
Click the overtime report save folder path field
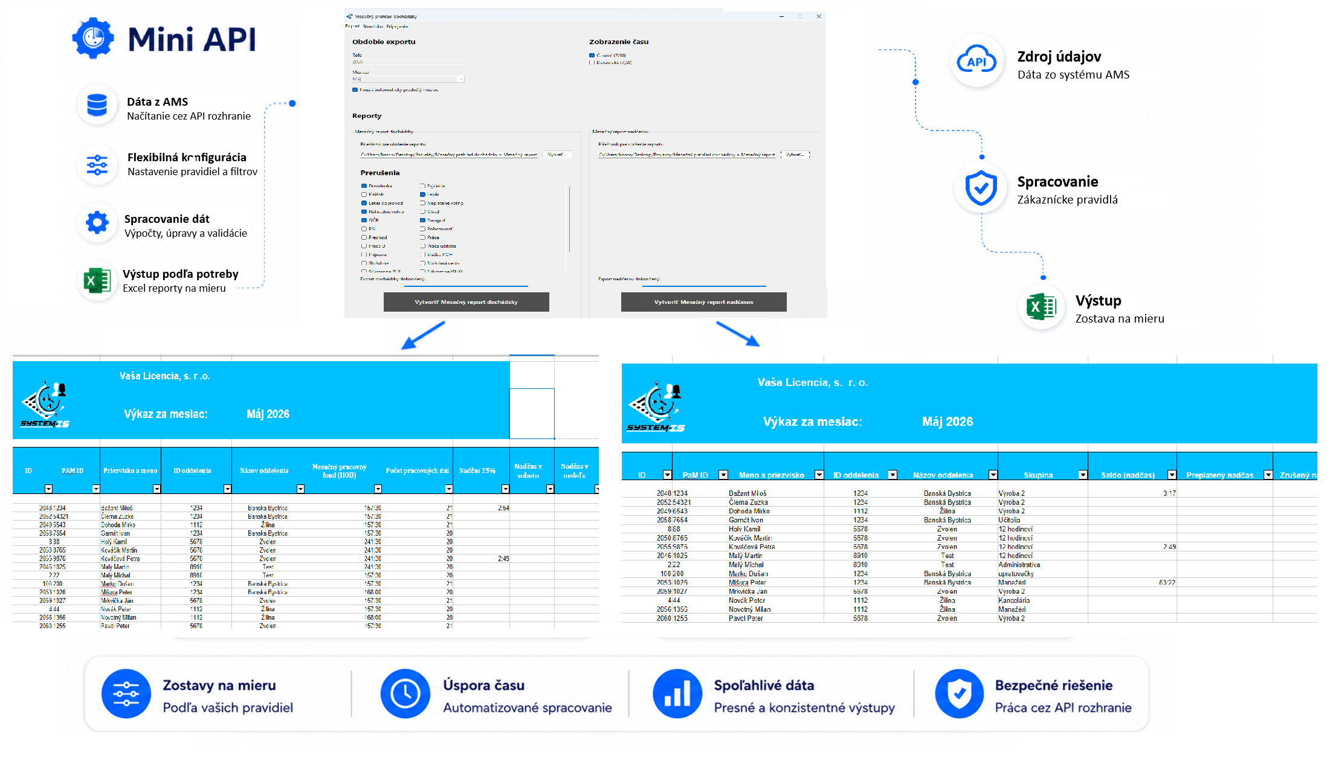pos(688,155)
